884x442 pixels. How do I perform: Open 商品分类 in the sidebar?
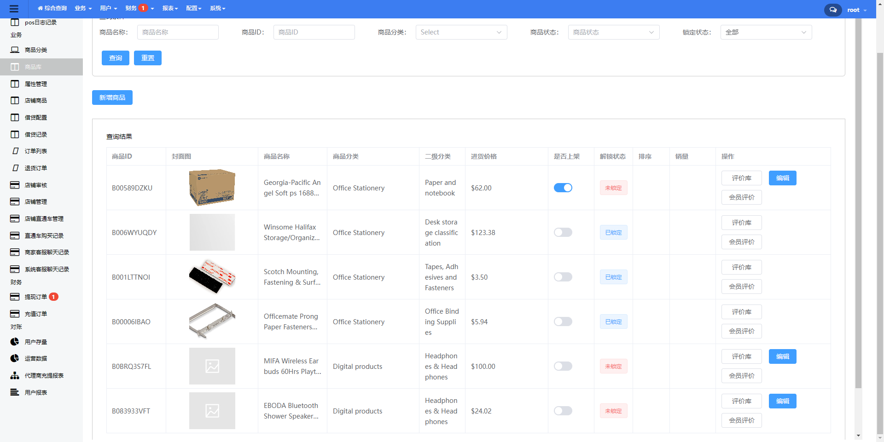pyautogui.click(x=36, y=50)
